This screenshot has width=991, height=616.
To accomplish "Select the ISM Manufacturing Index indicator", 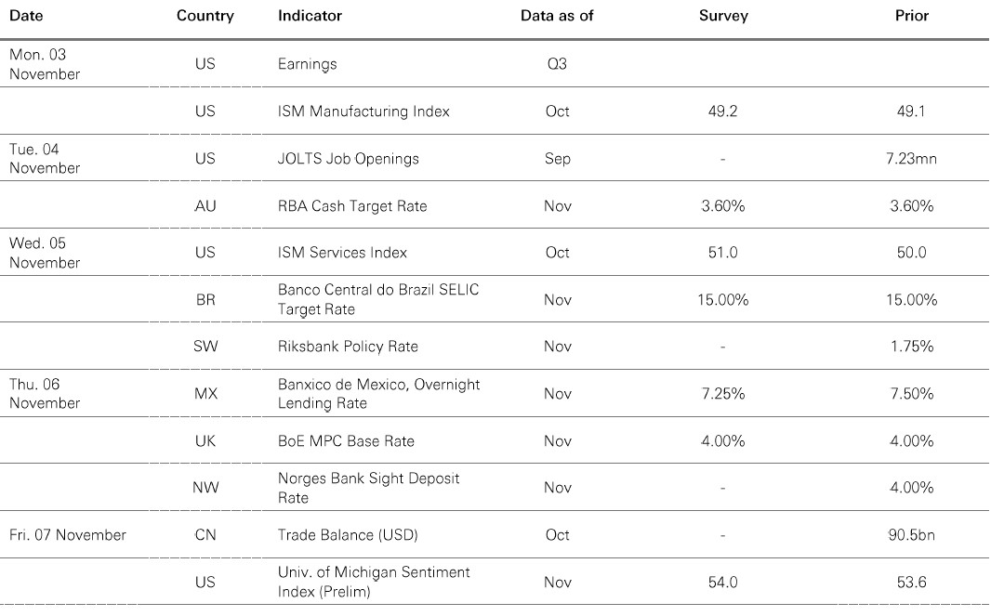I will pos(363,111).
